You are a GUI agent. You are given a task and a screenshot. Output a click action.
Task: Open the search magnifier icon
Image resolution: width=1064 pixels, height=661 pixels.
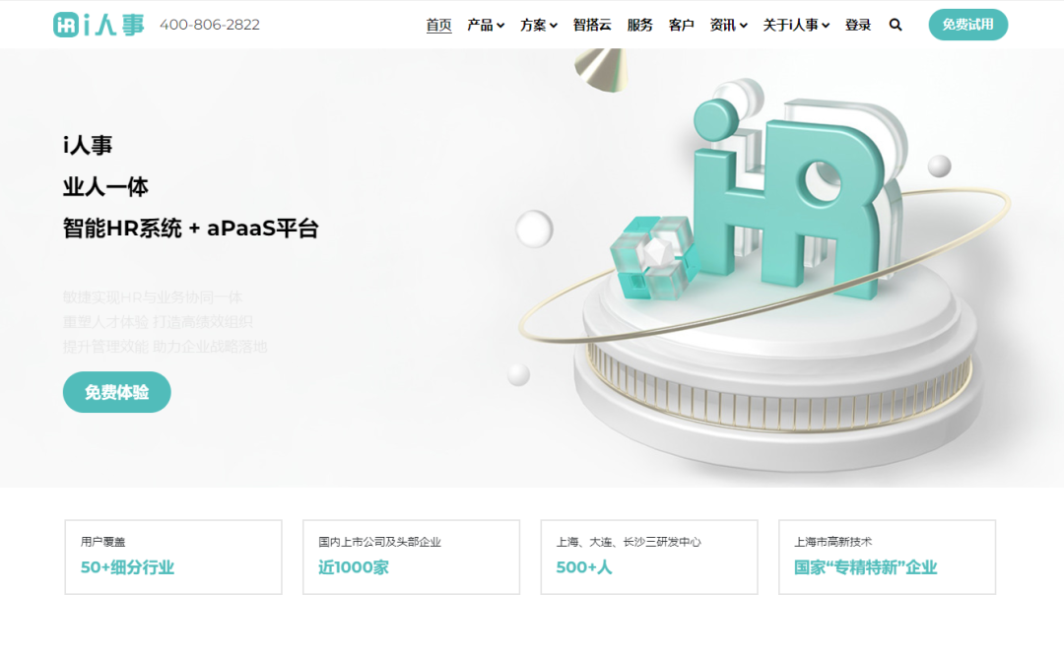[x=896, y=25]
